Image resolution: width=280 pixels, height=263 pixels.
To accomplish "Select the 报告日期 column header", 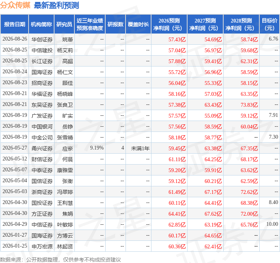I will (14, 24).
